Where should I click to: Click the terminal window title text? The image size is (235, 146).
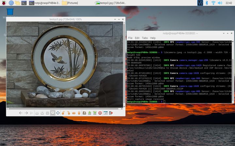pos(180,33)
